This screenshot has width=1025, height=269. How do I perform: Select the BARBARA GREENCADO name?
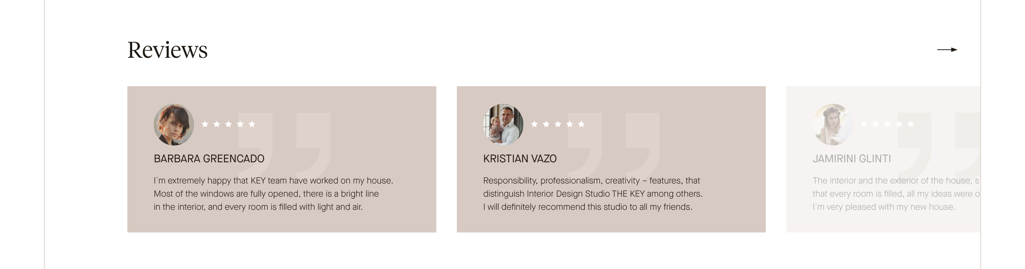209,159
